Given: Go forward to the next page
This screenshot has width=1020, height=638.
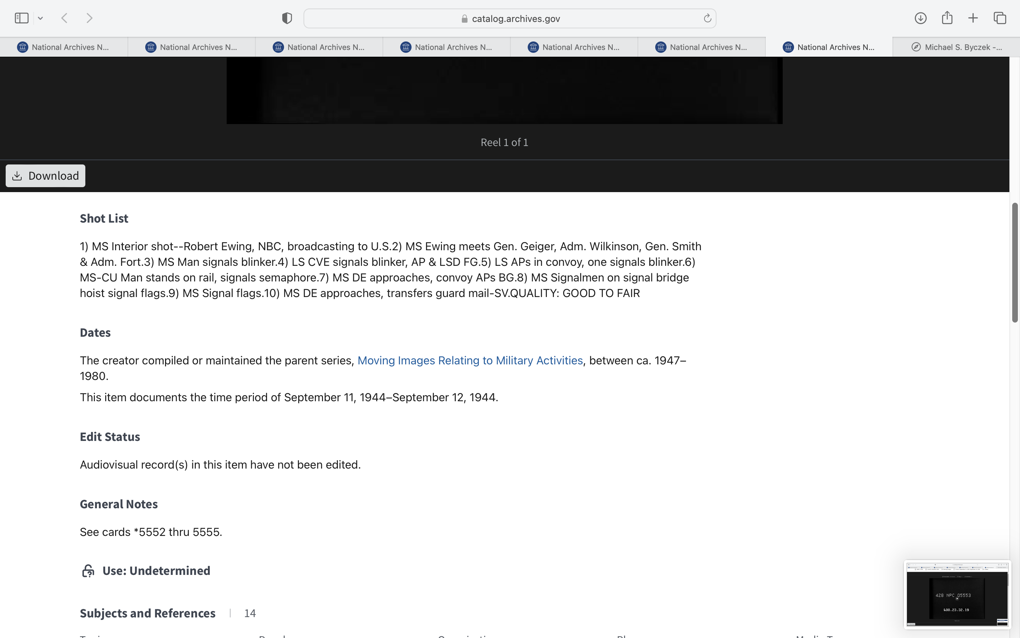Looking at the screenshot, I should coord(89,18).
